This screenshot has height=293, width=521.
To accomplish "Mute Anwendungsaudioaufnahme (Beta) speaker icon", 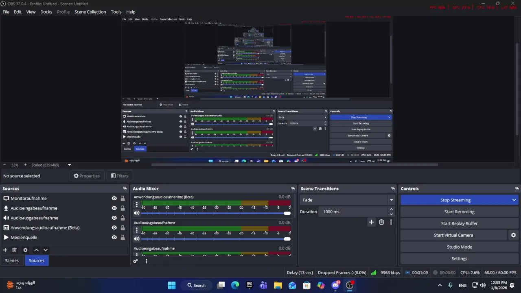I will 137,213.
